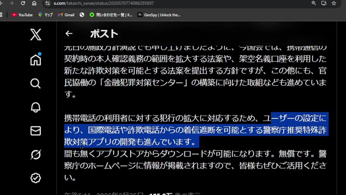
Task: Focus the address bar showing x.com/takaichi_sanae
Action: click(x=178, y=3)
